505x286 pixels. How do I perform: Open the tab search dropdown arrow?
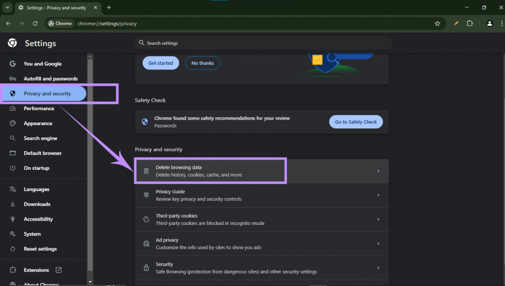pos(7,7)
